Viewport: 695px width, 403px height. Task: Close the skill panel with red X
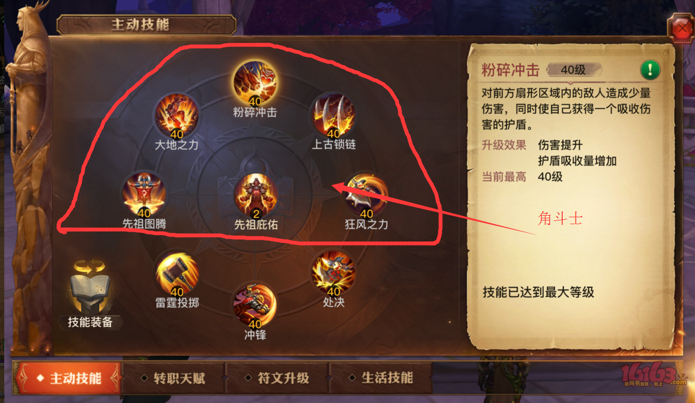point(681,29)
